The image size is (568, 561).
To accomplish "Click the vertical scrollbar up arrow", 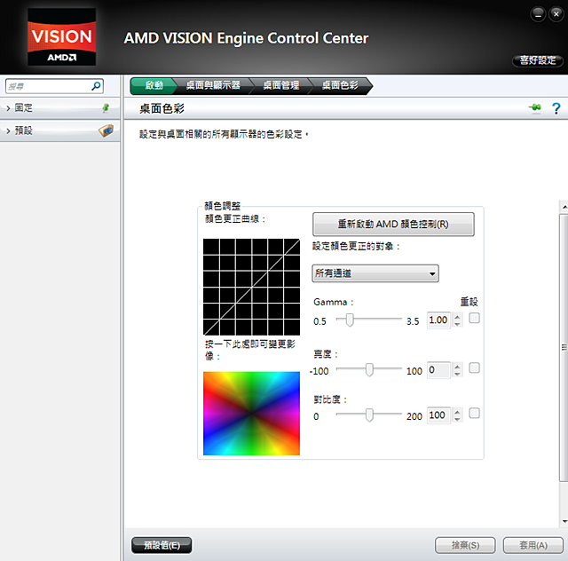I will pos(564,208).
